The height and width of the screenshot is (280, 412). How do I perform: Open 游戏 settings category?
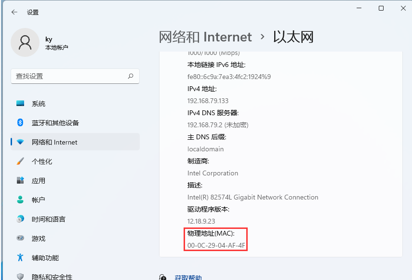(75, 238)
